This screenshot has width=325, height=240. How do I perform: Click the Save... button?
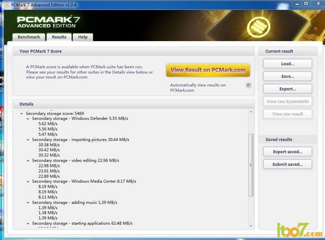tap(288, 76)
